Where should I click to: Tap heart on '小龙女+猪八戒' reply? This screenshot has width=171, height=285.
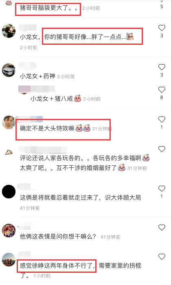(x=162, y=90)
